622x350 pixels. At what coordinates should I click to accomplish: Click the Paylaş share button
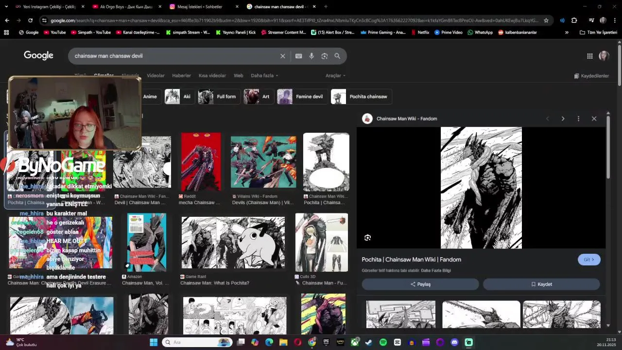(x=420, y=284)
